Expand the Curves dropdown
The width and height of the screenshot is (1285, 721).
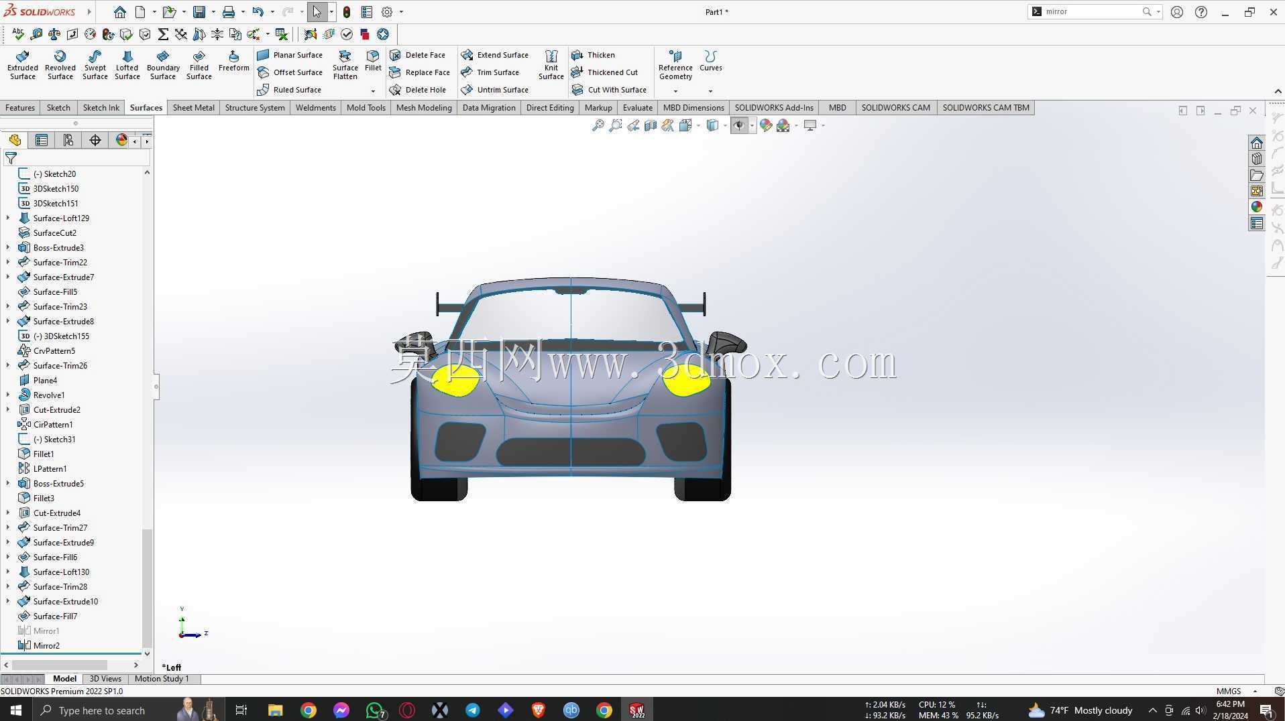click(710, 91)
